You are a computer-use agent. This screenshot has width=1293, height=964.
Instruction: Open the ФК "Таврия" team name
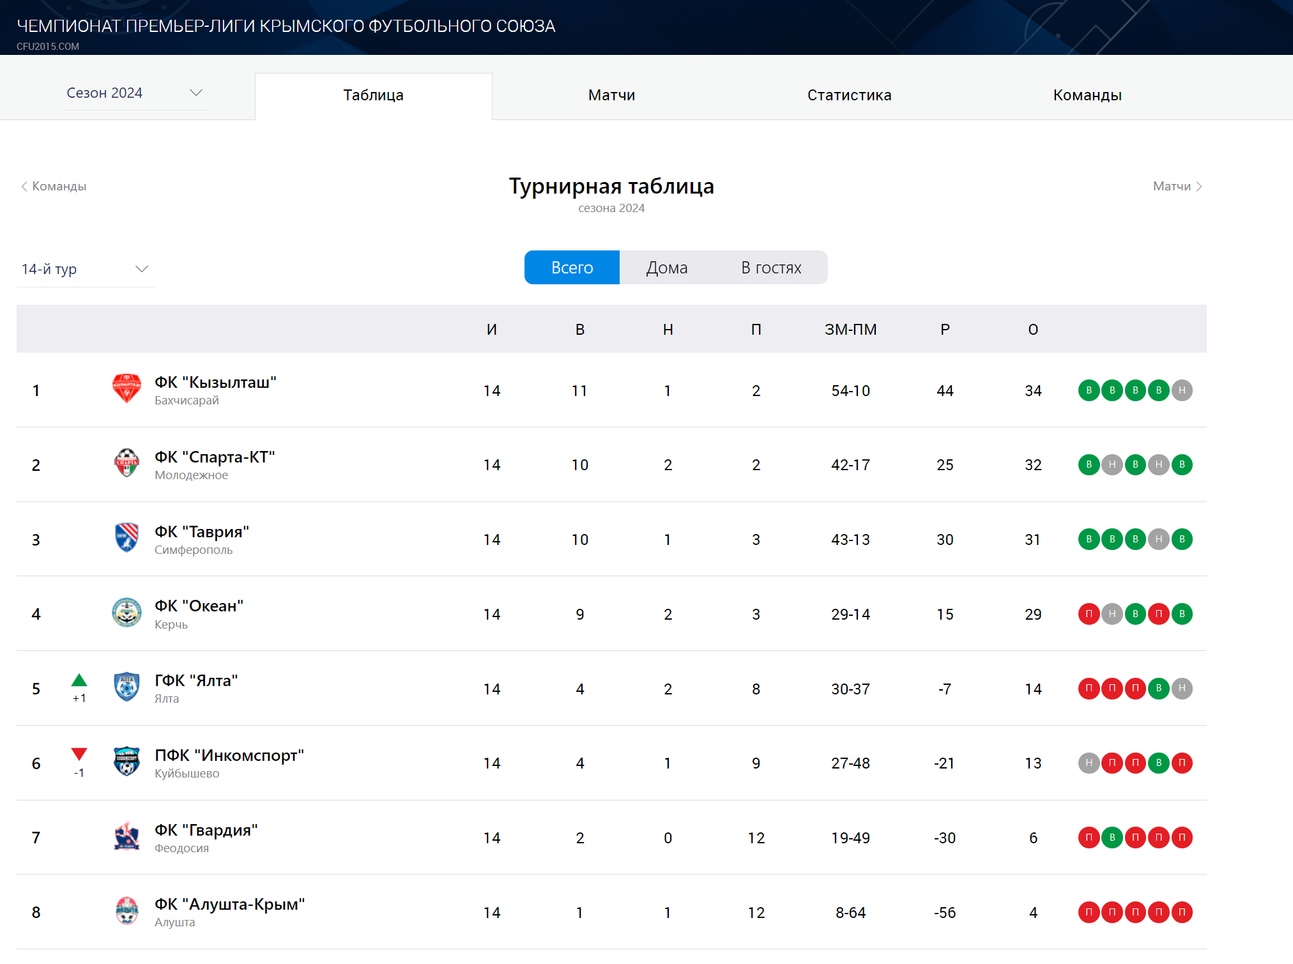click(x=202, y=532)
